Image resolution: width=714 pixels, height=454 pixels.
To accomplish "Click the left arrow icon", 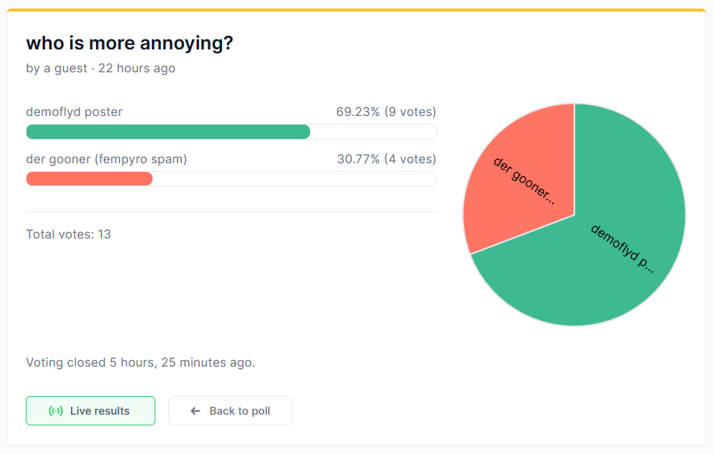I will point(196,411).
